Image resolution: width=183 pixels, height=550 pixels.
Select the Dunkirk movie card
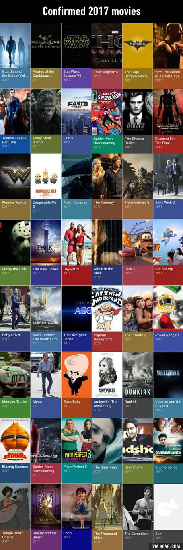click(137, 385)
